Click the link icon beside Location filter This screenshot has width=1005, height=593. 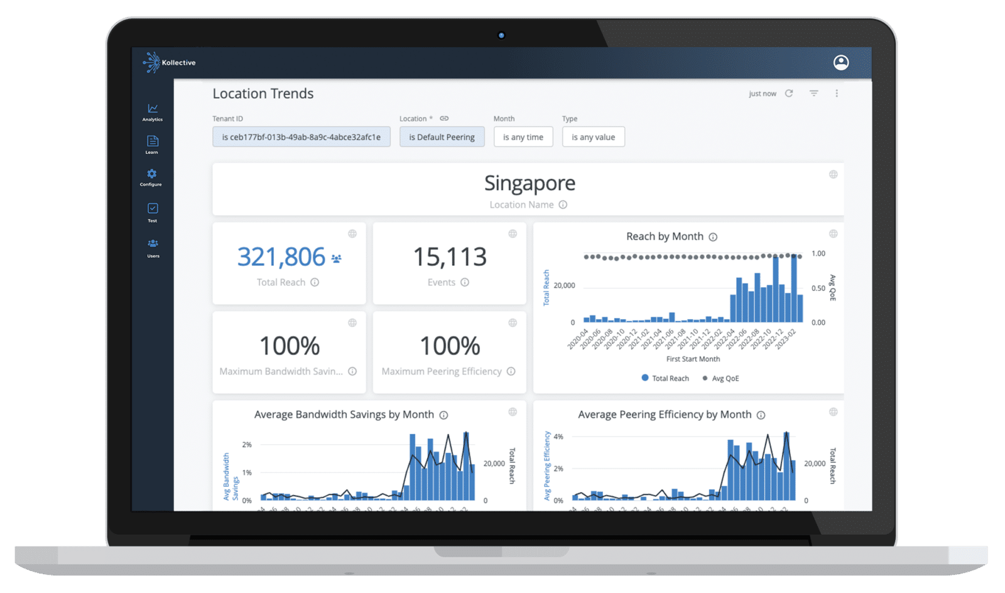click(445, 118)
